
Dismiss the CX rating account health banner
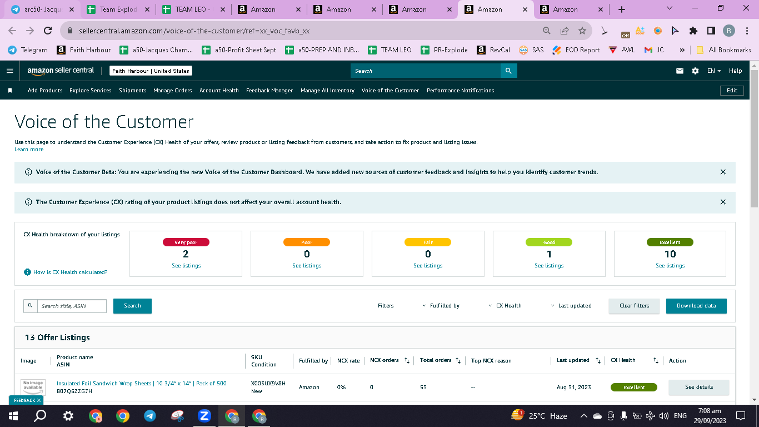click(723, 202)
